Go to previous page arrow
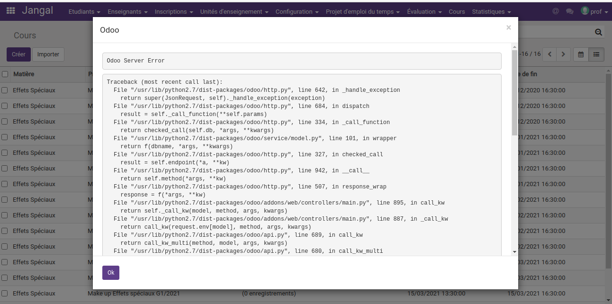The image size is (612, 304). pos(549,54)
